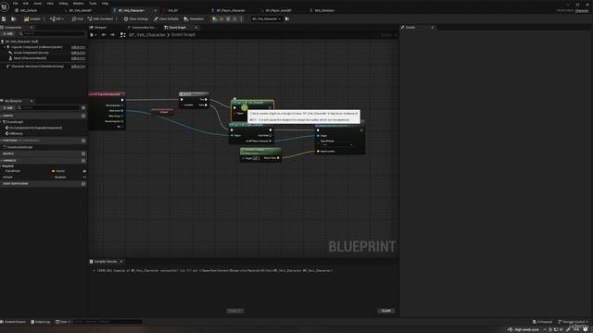Switch to the BP_Player_Character tab
Screen dimensions: 593x333
pos(231,10)
